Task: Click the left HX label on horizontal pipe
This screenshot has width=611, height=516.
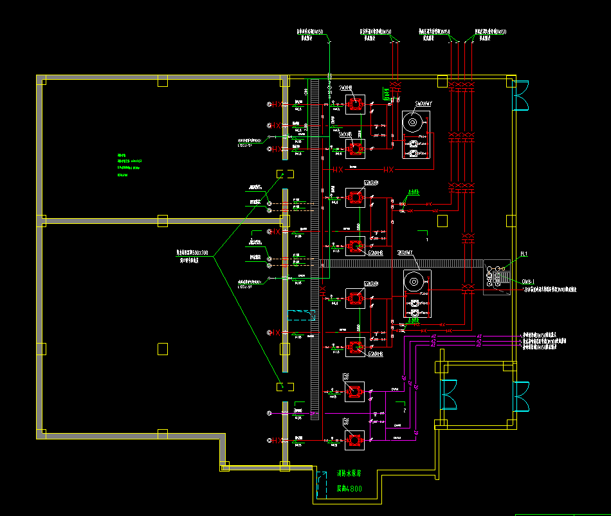Action: pos(337,169)
